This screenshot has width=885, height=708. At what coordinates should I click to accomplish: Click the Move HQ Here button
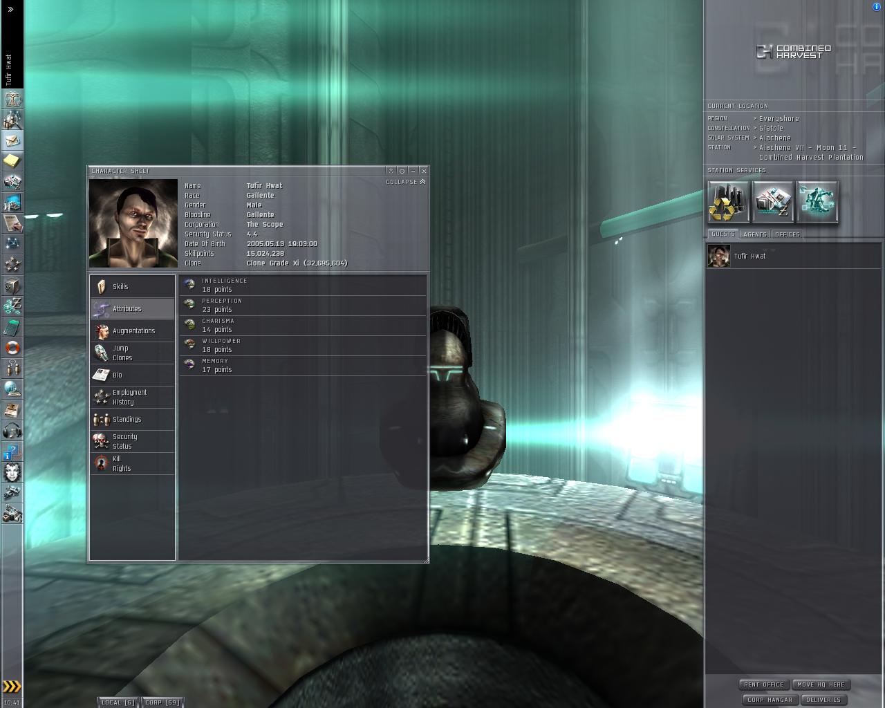(821, 684)
